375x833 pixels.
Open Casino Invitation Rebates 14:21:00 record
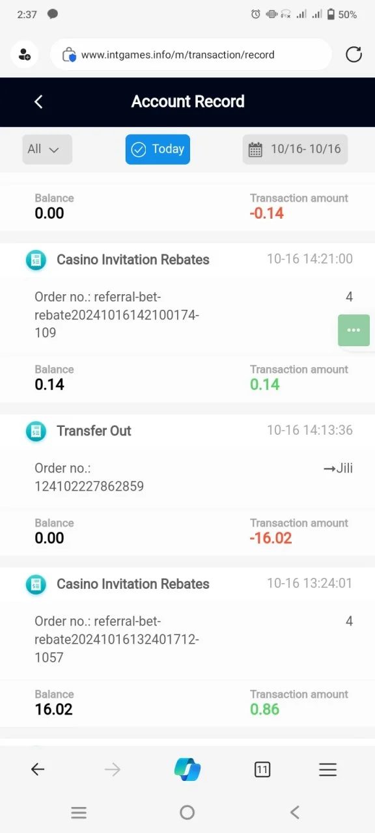187,322
